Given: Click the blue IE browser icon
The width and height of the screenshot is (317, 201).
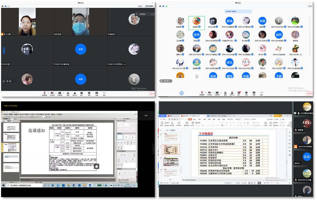Looking at the screenshot, I should (181, 93).
